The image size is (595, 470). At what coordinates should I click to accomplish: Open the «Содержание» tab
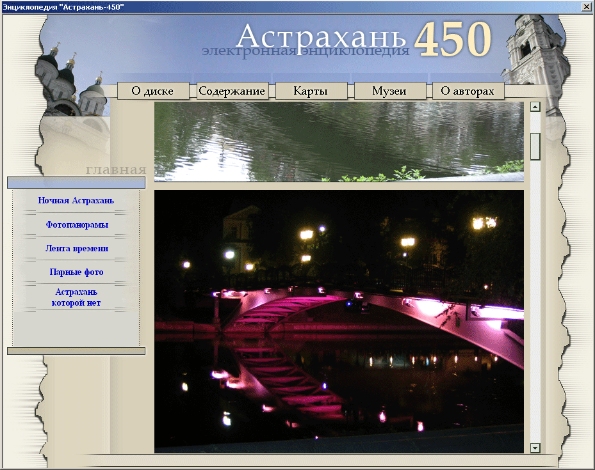[232, 91]
